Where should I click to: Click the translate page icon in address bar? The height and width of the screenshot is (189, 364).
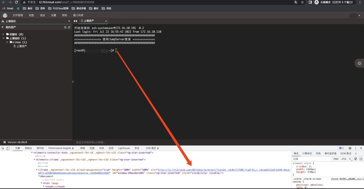click(x=296, y=2)
